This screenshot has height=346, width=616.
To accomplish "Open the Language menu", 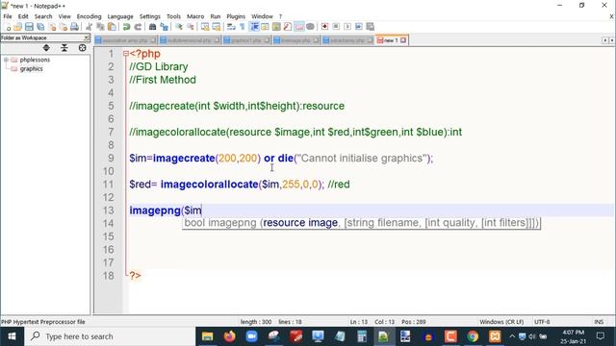I will 120,16.
